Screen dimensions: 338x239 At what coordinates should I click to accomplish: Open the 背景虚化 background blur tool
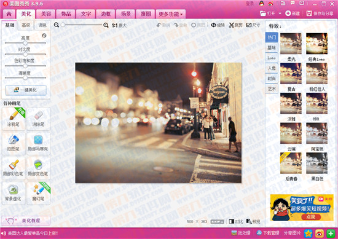coord(14,193)
